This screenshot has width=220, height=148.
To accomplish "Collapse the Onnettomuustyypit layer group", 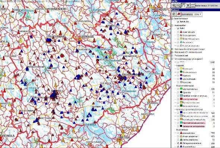I will 172,59.
